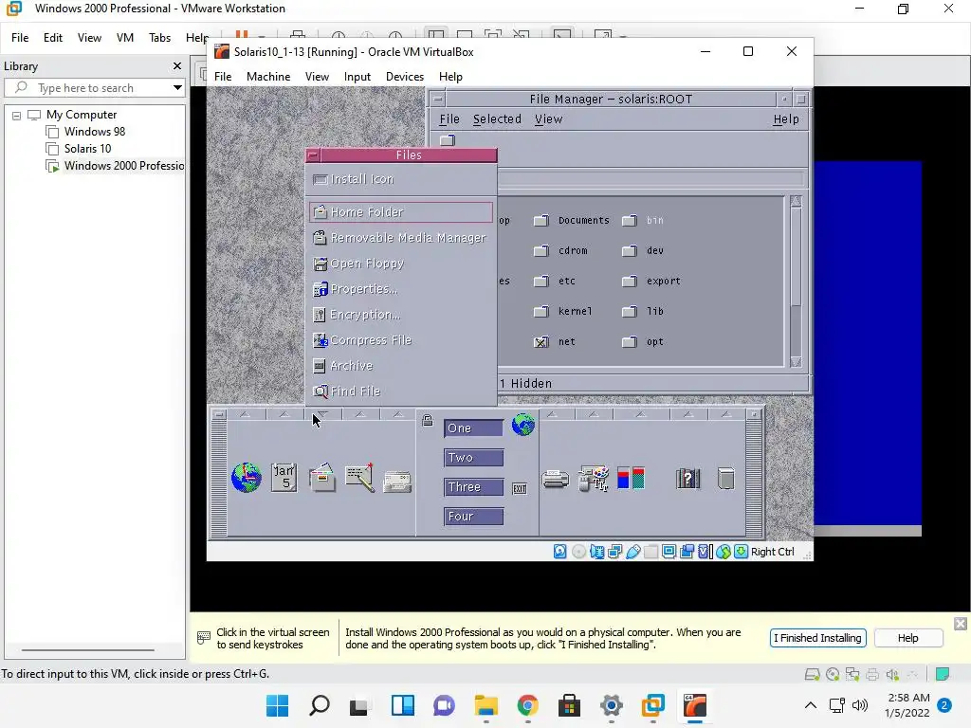Click the globe busy-light icon beside One
971x728 pixels.
[523, 426]
